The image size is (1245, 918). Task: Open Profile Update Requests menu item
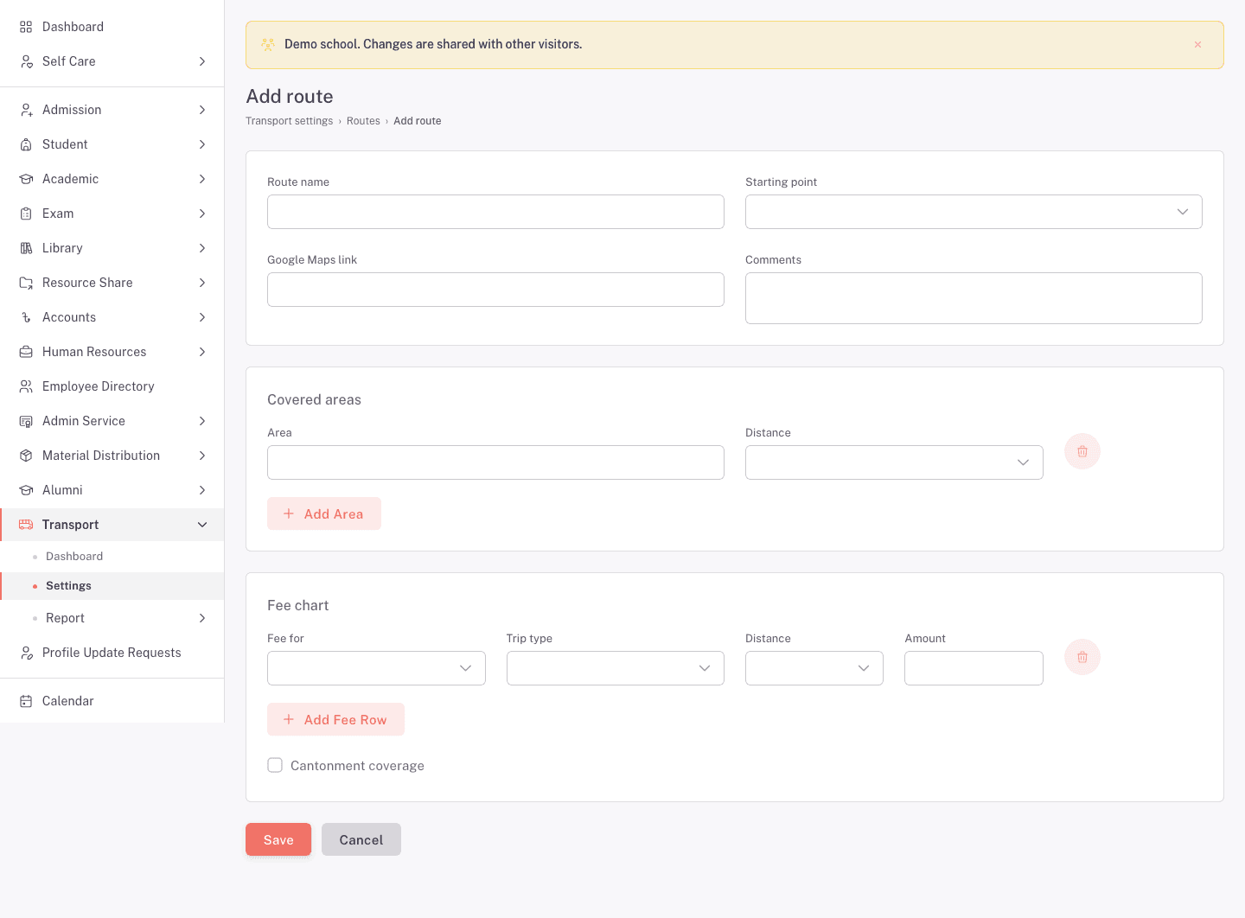(112, 653)
